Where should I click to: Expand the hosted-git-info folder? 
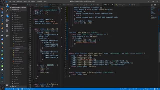pyautogui.click(x=18, y=26)
